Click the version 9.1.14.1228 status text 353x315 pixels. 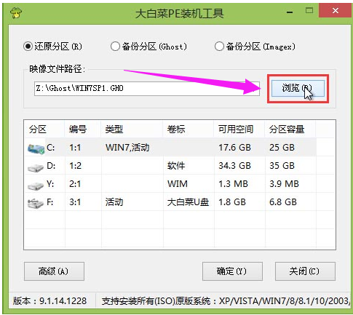[x=49, y=301]
